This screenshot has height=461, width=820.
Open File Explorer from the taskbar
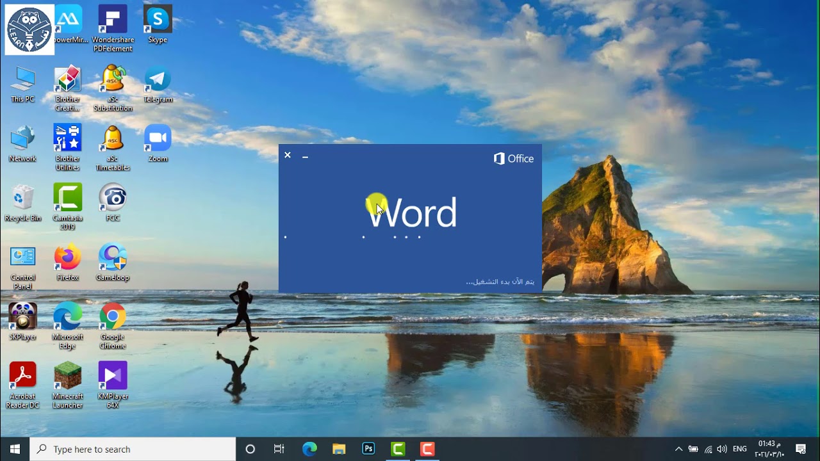(x=339, y=449)
